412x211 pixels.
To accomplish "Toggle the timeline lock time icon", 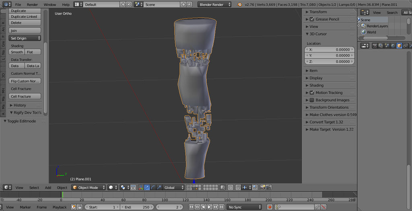I will click(x=80, y=207).
